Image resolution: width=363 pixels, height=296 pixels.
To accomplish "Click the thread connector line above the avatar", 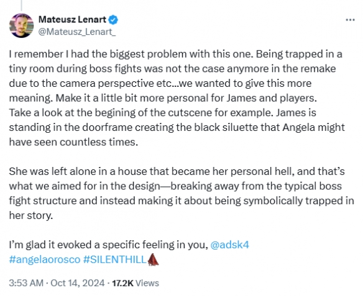I will tap(21, 6).
